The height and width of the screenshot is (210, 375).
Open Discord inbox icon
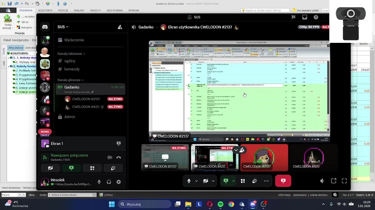pyautogui.click(x=305, y=17)
